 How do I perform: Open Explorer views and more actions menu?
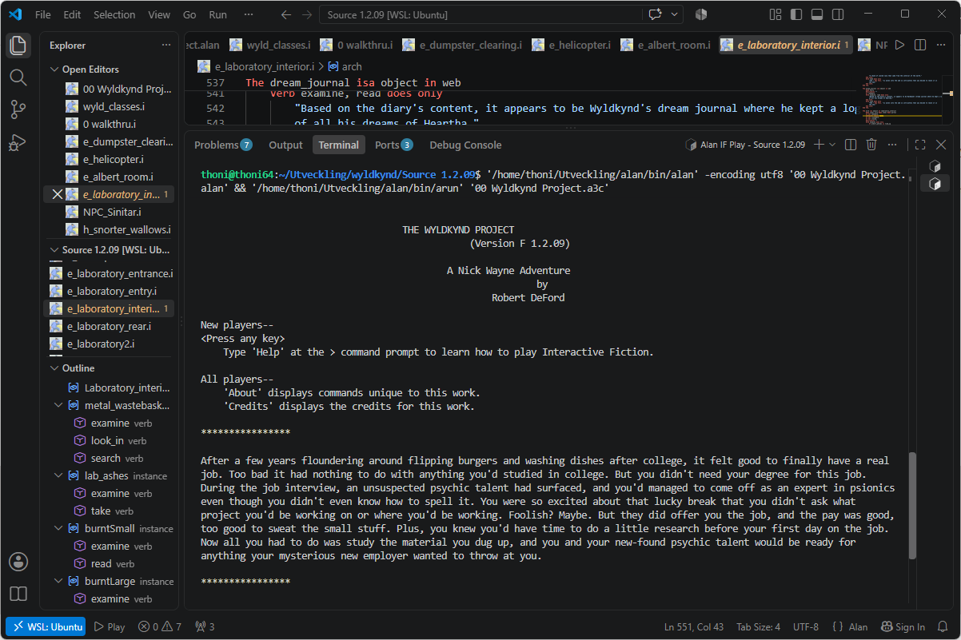(x=165, y=46)
